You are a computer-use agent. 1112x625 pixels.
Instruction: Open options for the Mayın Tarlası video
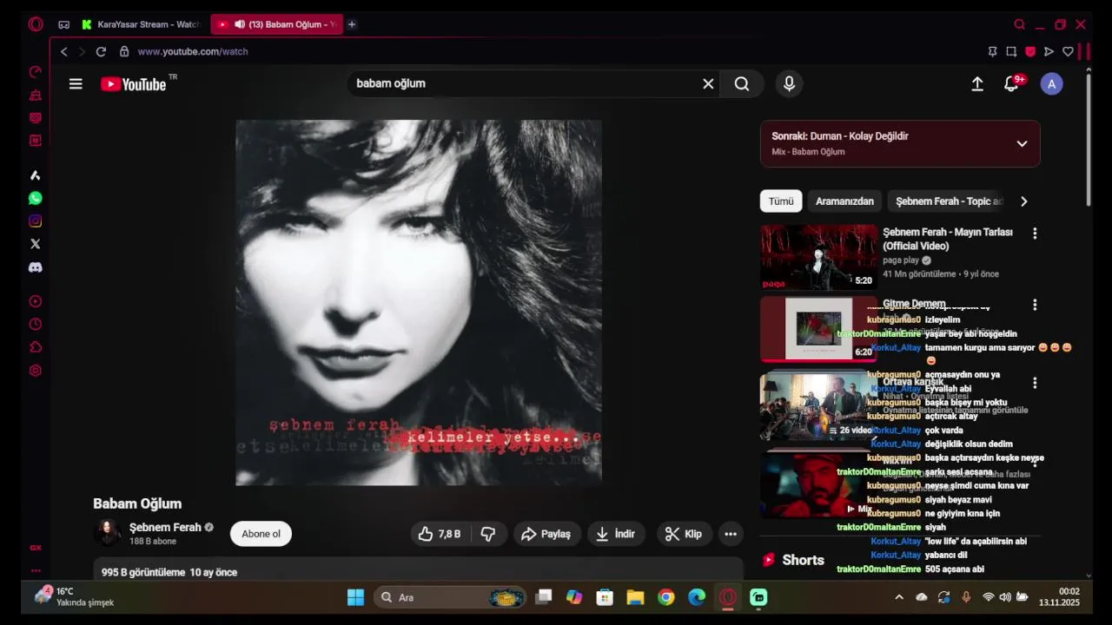coord(1035,234)
